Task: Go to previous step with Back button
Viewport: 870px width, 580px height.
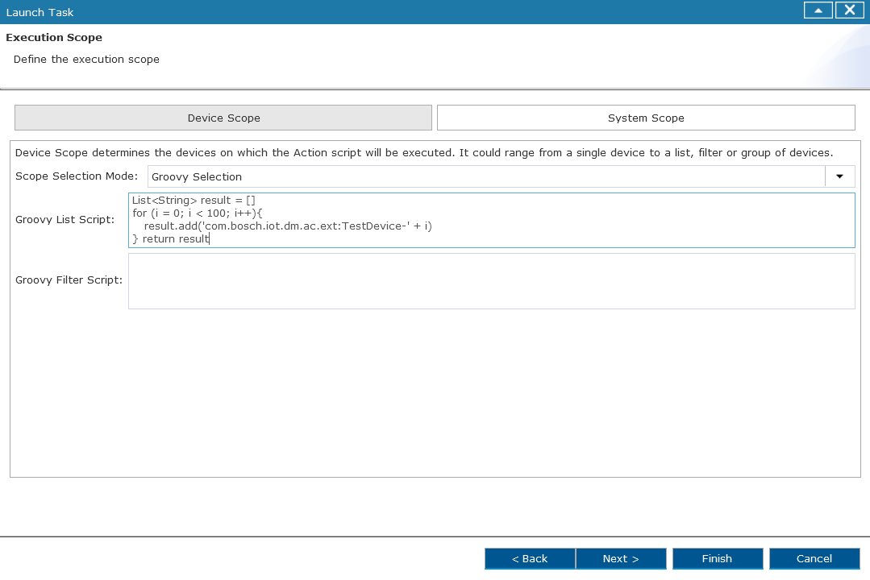Action: 530,558
